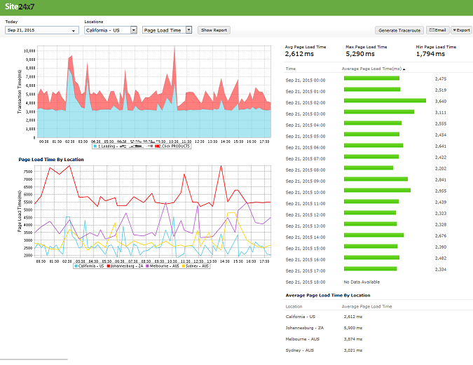Viewport: 473px width, 365px height.
Task: Click the green bar for Sep 21, 2015 02:00
Action: pyautogui.click(x=385, y=100)
